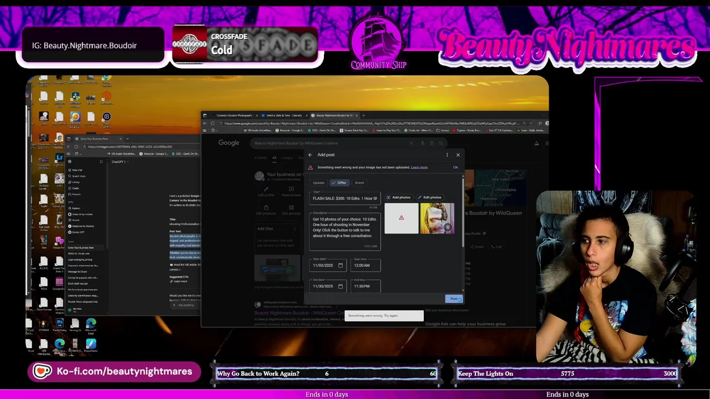Click the Call button on business listing
The width and height of the screenshot is (710, 399).
[x=497, y=247]
